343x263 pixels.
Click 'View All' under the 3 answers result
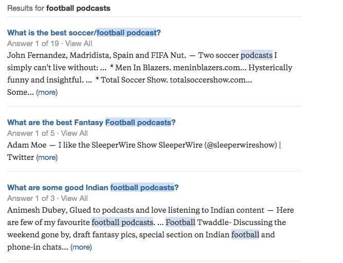click(x=75, y=198)
